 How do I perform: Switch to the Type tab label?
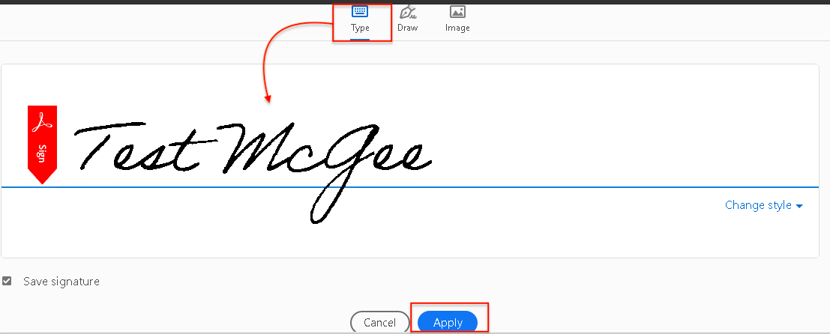coord(360,28)
